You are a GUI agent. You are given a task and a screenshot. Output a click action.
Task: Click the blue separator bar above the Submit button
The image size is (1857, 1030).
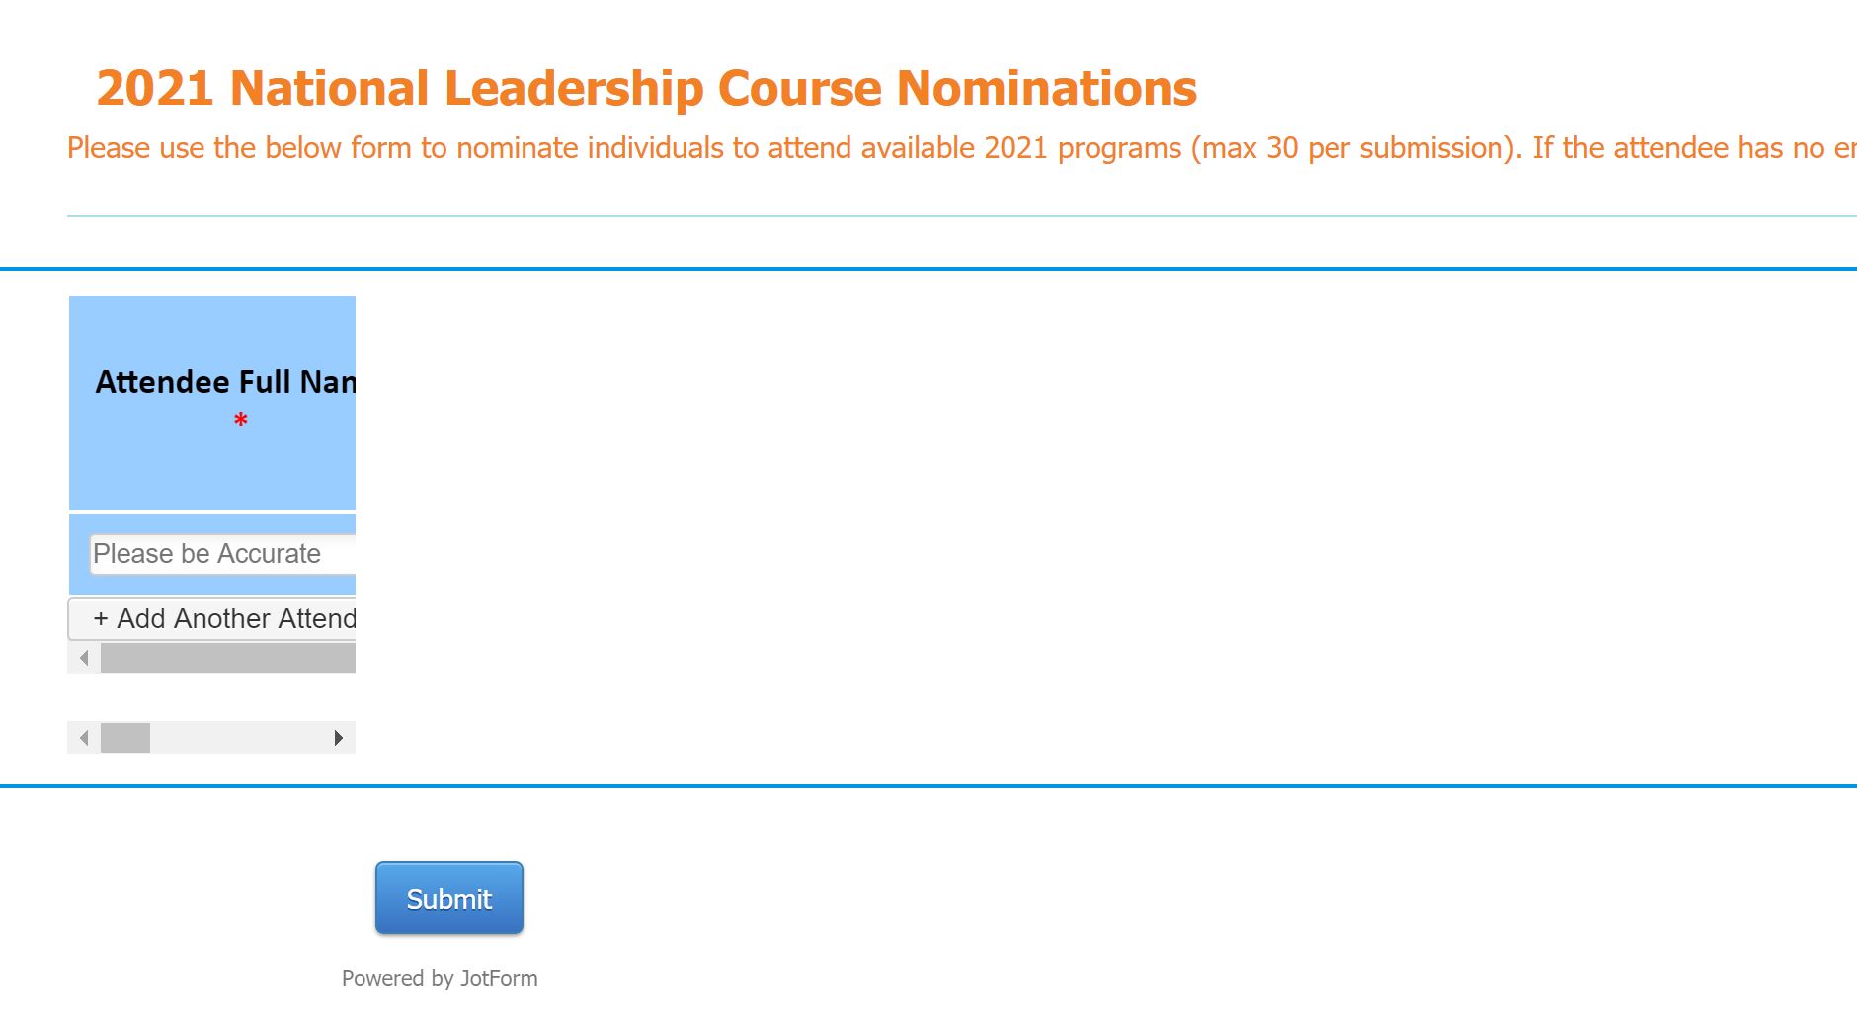(x=928, y=785)
